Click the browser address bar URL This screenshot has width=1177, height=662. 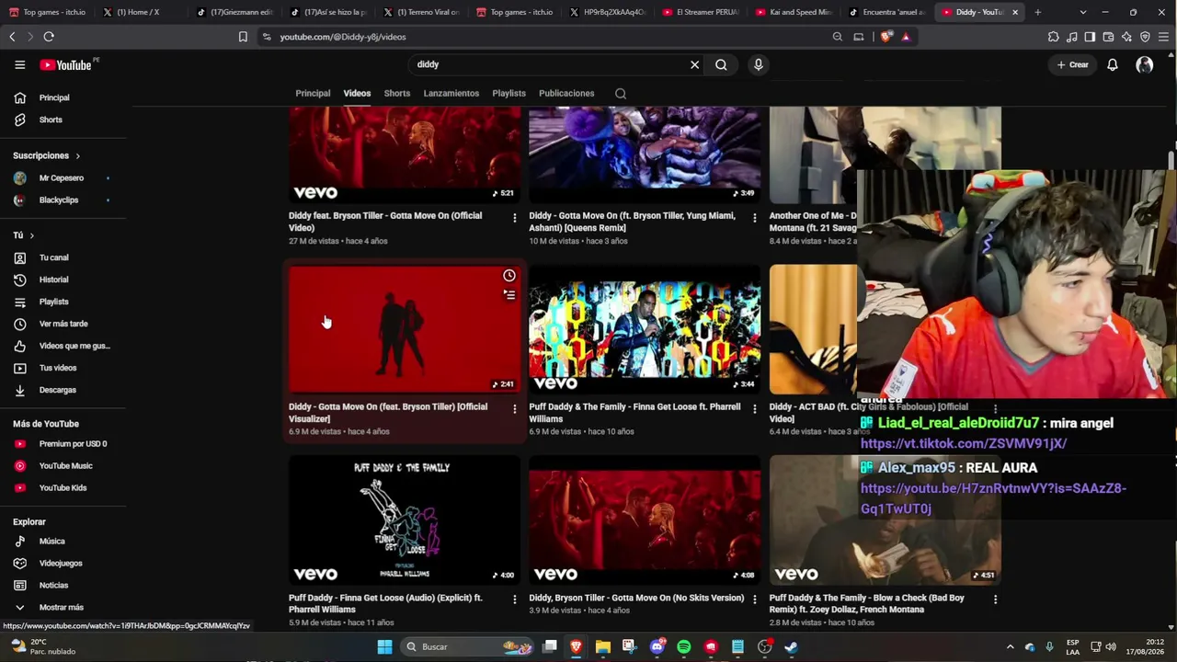[x=343, y=37]
